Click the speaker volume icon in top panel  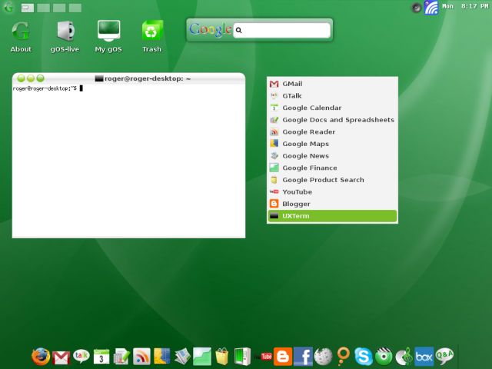(x=417, y=7)
